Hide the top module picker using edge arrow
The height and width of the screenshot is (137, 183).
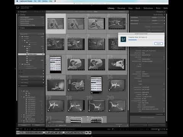pyautogui.click(x=91, y=5)
